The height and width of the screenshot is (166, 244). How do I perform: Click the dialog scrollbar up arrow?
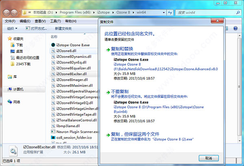click(240, 36)
